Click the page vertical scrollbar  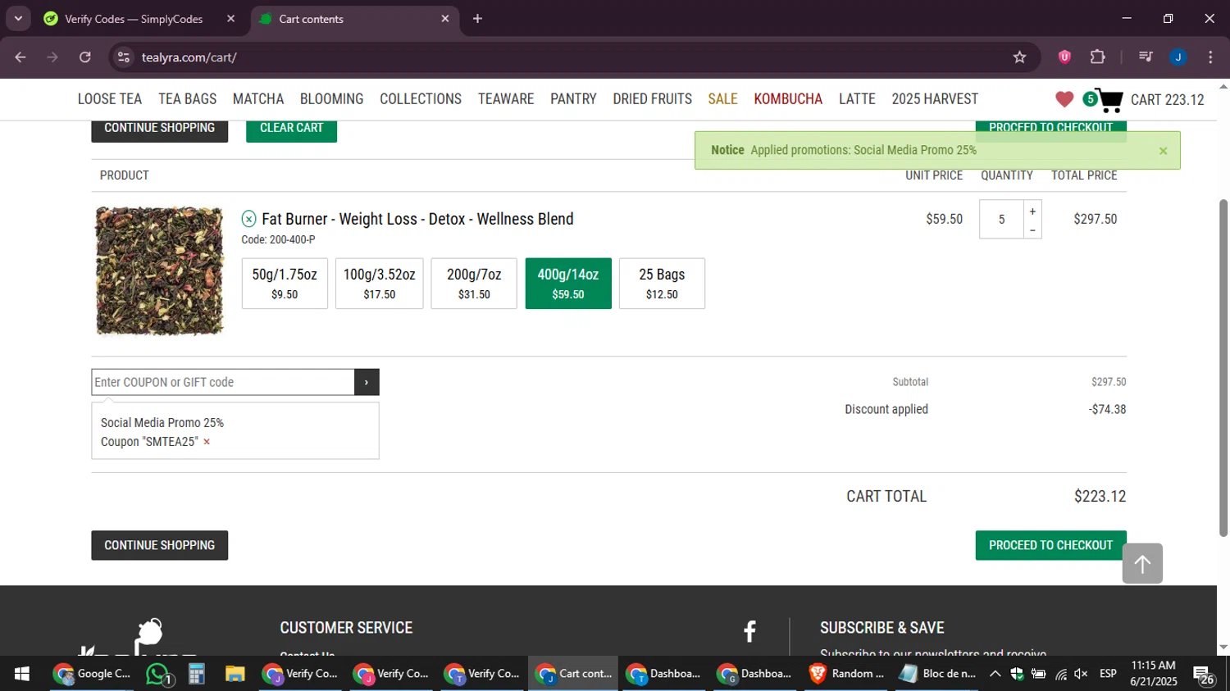(x=1223, y=367)
